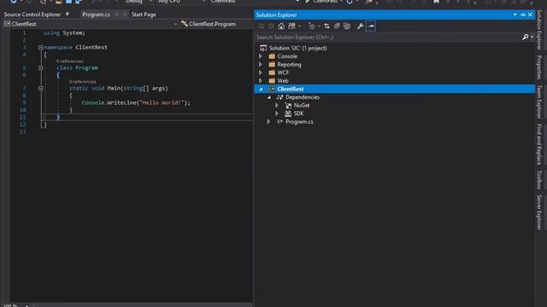Viewport: 547px width, 307px height.
Task: Open the views icon dropdown arrow
Action: tap(299, 26)
